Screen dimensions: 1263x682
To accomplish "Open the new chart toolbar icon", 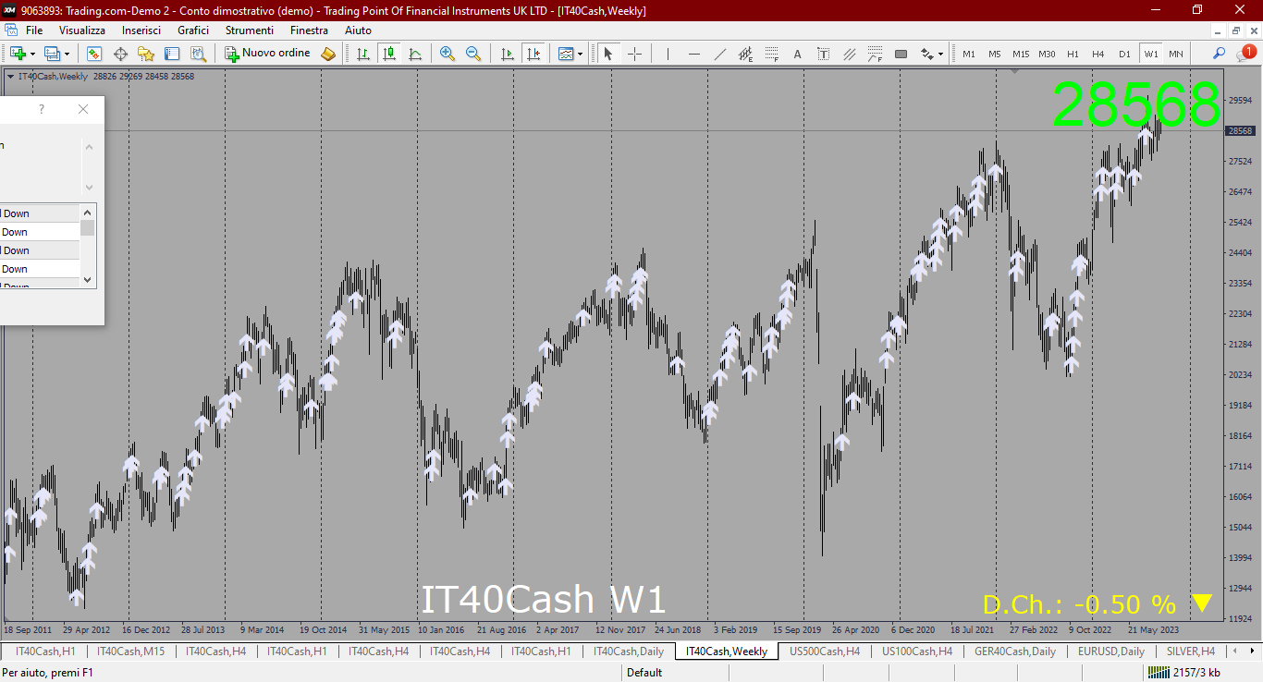I will (18, 54).
